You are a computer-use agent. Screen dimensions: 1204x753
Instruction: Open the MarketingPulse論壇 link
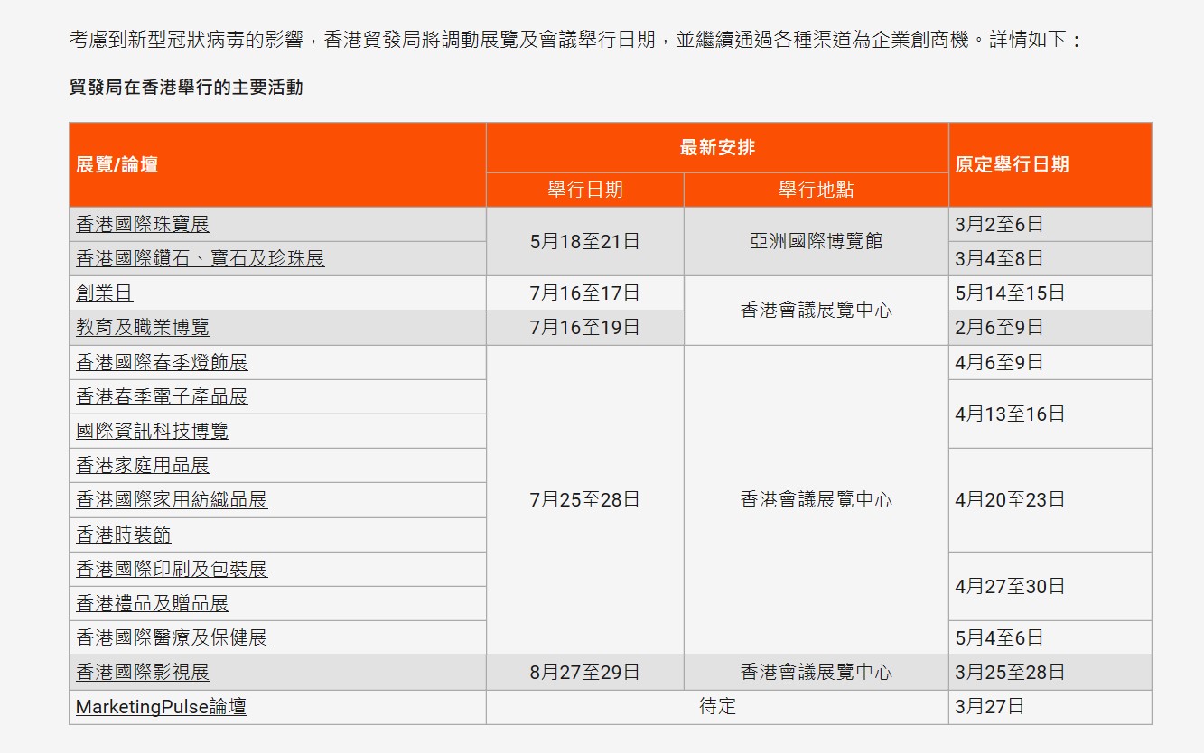(163, 706)
